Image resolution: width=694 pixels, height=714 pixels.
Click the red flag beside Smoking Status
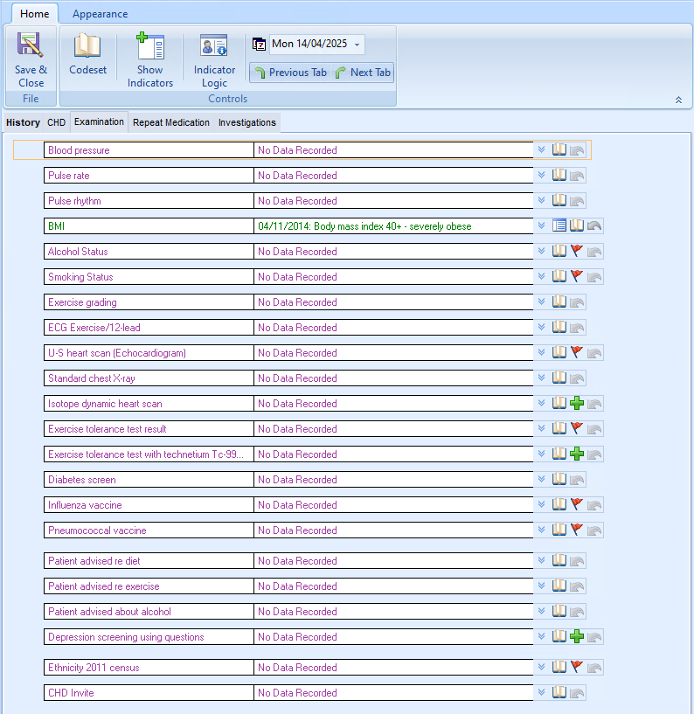[x=577, y=277]
